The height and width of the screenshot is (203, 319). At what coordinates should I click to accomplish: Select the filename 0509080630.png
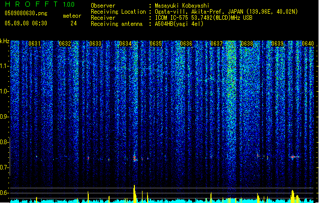26,14
